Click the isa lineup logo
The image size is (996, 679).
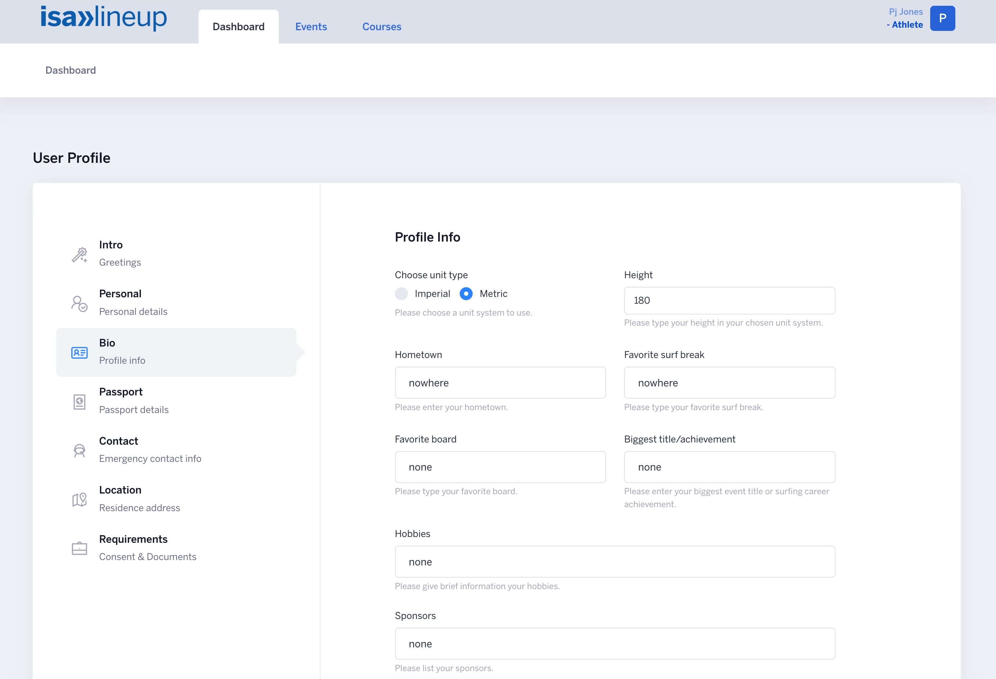[104, 18]
